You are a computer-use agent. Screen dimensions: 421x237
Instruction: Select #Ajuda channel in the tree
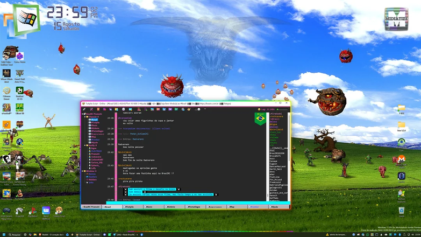tap(95, 143)
